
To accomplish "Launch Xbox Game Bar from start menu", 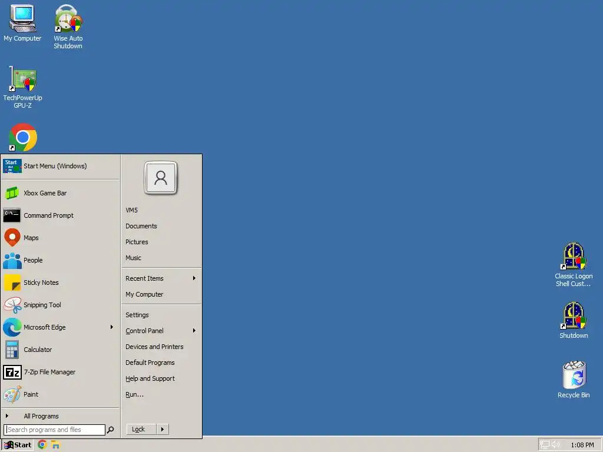I will click(x=61, y=193).
